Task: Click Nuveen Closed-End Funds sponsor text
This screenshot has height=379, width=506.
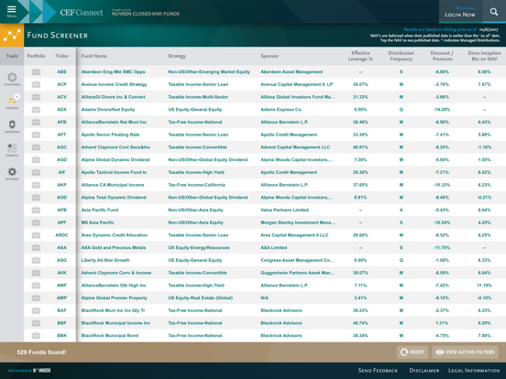Action: 146,14
